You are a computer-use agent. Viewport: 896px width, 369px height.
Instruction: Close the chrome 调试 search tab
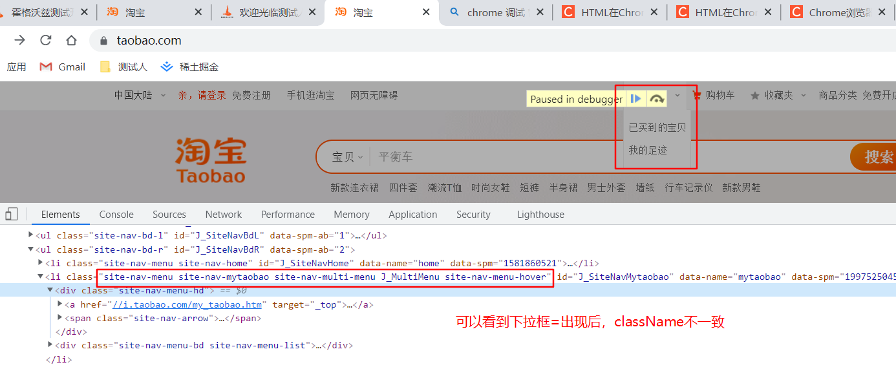pos(540,12)
